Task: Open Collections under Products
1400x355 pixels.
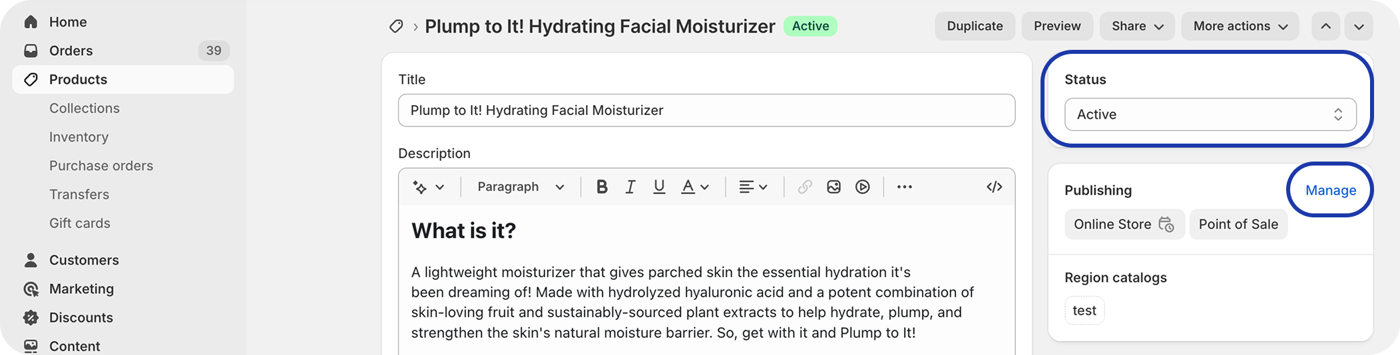Action: (x=85, y=108)
